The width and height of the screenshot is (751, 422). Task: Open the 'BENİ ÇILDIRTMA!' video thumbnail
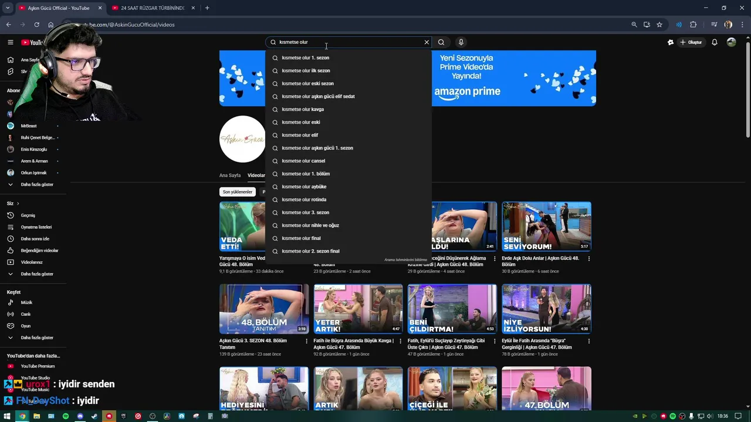[x=452, y=309]
